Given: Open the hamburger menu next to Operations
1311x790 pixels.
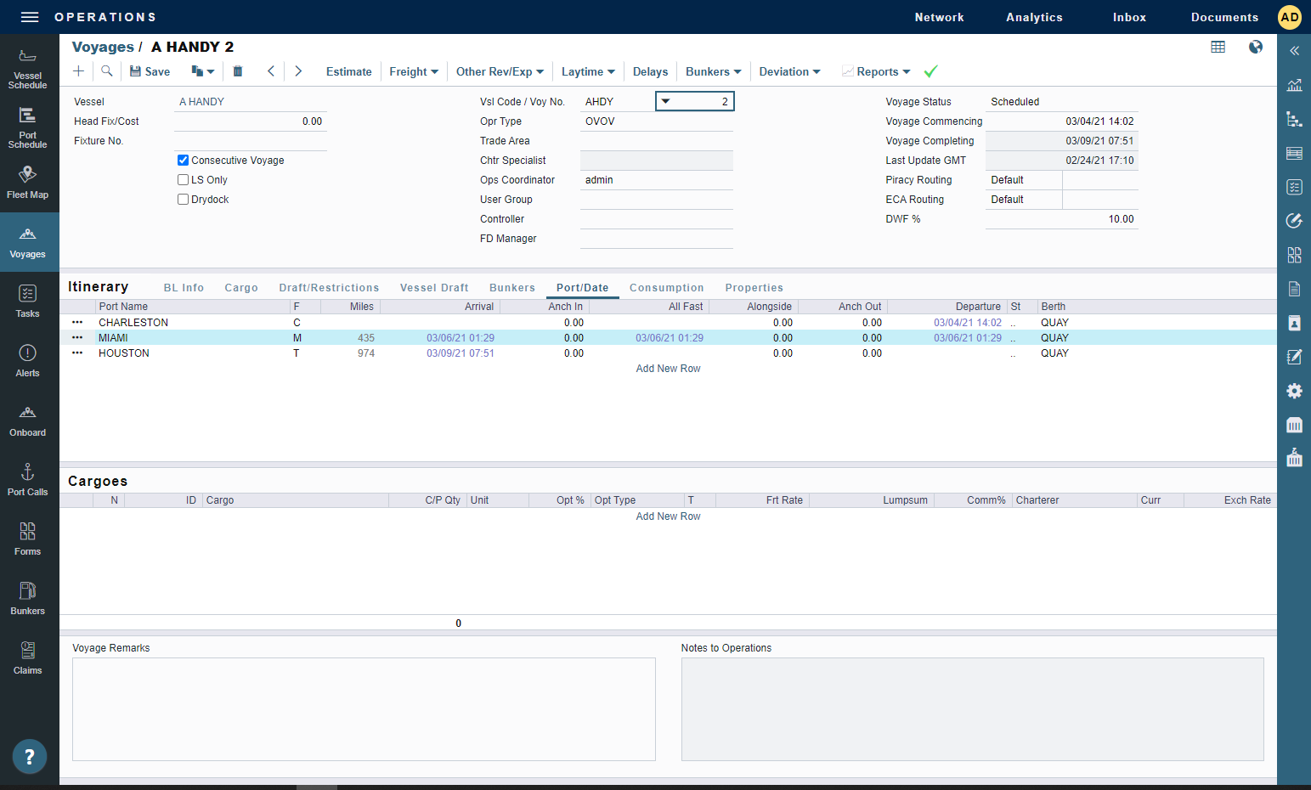Looking at the screenshot, I should [x=30, y=17].
